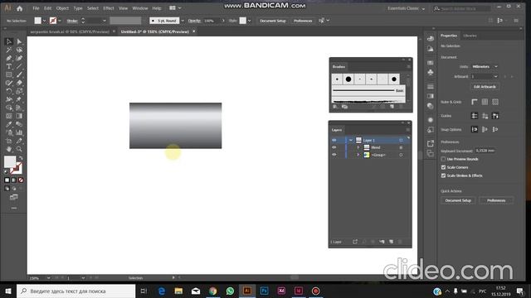531x298 pixels.
Task: Select the Hand tool
Action: tap(9, 149)
